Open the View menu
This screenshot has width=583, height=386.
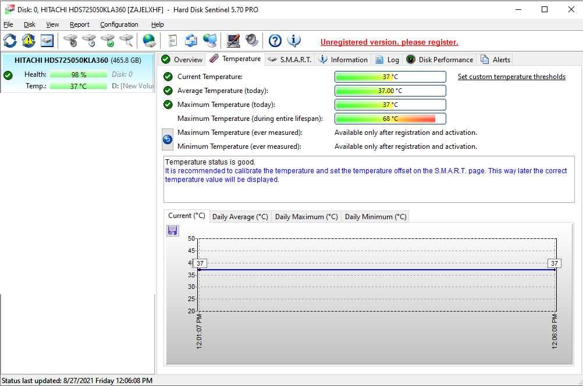tap(52, 24)
